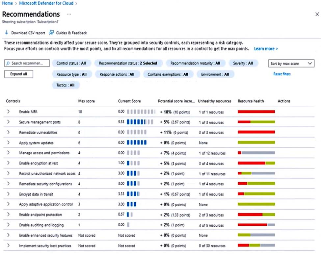Click the Expand all button

18,74
